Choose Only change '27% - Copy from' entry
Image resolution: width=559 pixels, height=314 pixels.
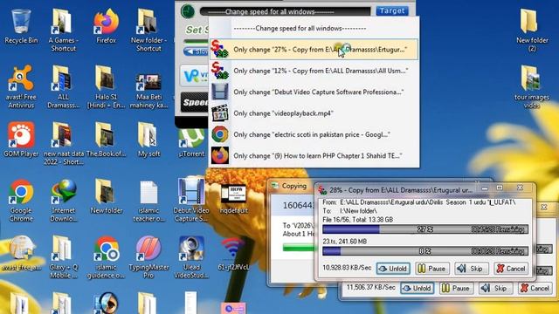[314, 50]
